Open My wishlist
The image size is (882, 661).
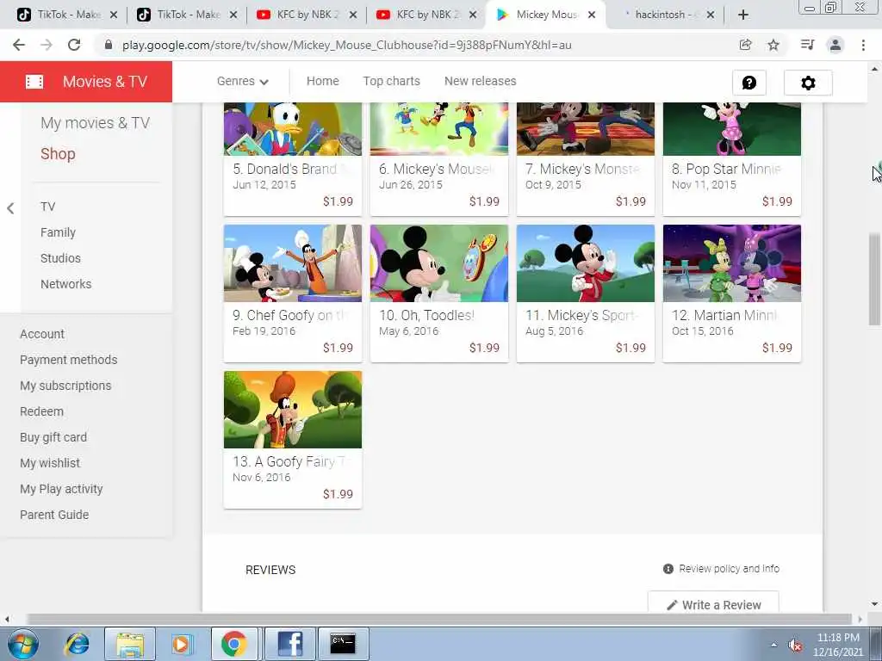coord(50,464)
